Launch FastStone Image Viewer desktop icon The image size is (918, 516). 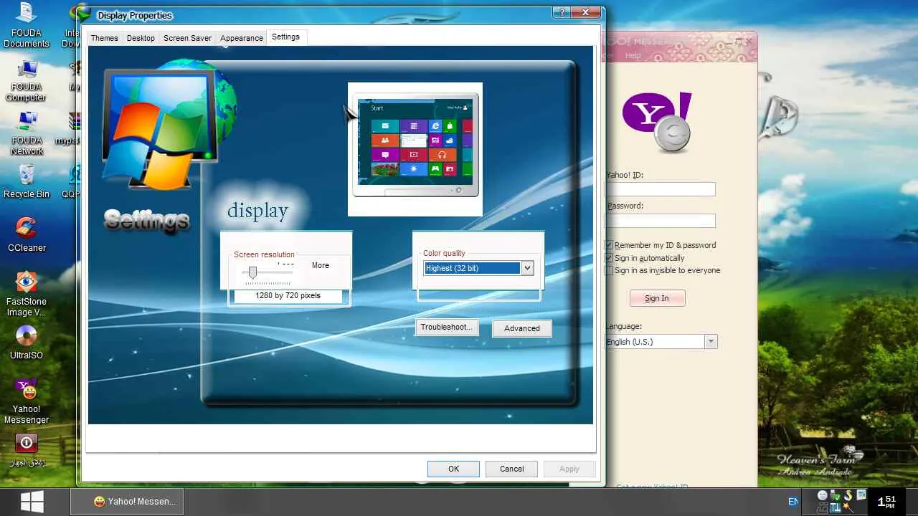27,294
